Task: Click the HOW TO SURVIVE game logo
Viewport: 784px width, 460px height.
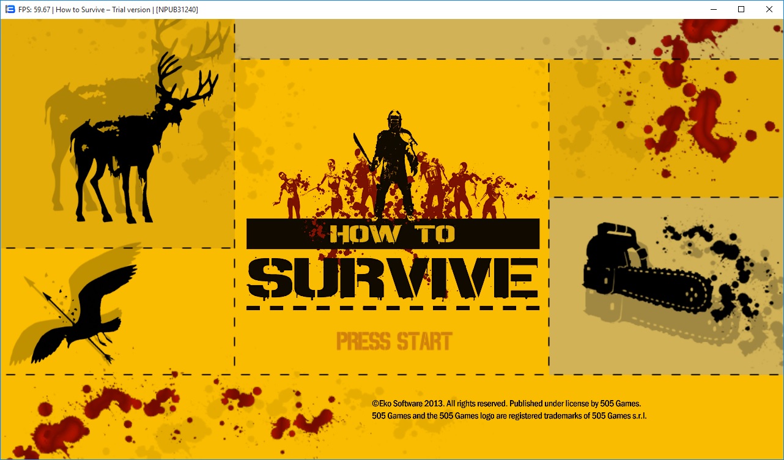Action: coord(393,264)
